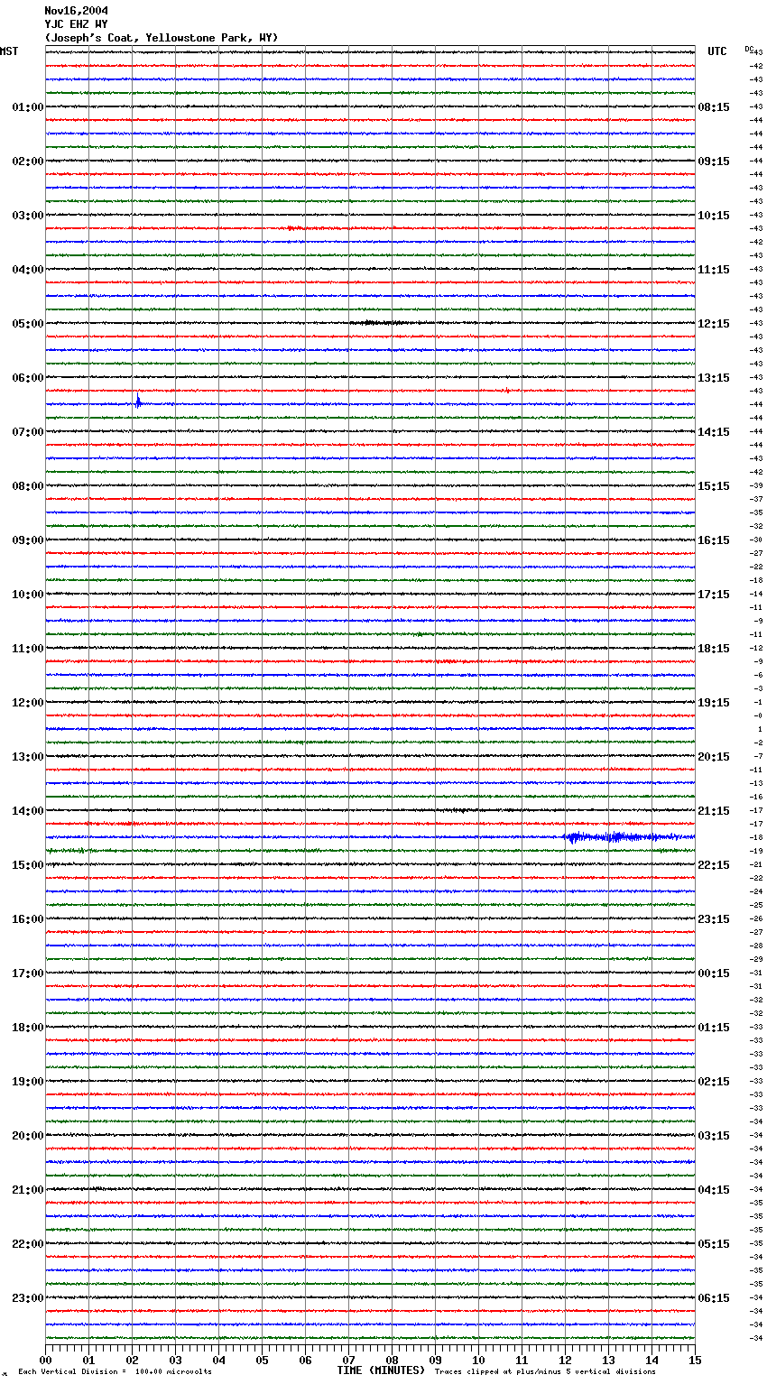This screenshot has width=767, height=1384.
Task: Select the 14:00 MST time label
Action: 28,811
